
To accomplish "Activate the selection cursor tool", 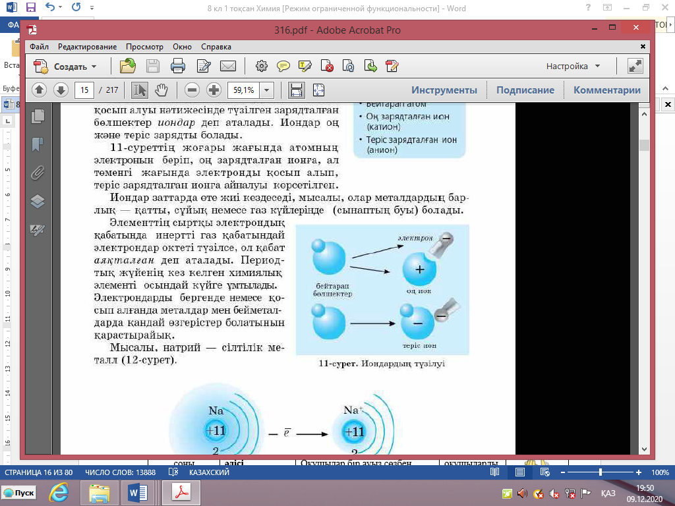I will pos(140,90).
